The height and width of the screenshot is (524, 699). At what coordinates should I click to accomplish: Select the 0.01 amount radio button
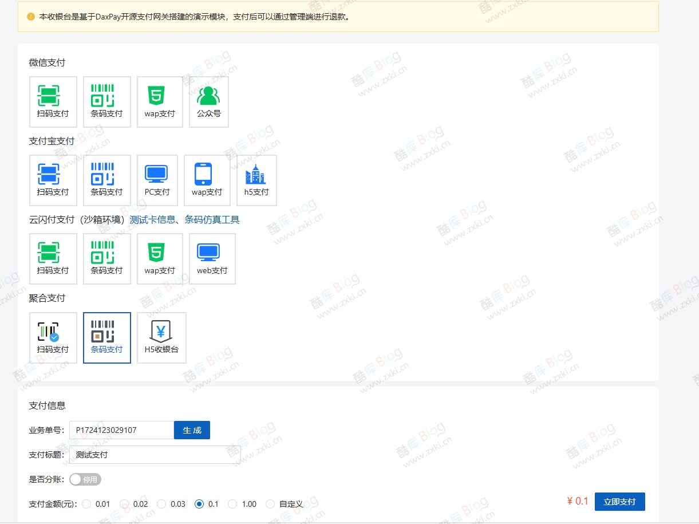point(87,504)
